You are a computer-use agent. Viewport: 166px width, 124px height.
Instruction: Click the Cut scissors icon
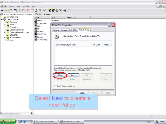[x=19, y=10]
